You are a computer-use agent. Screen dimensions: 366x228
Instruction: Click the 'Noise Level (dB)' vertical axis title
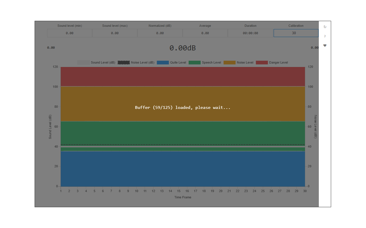(316, 127)
